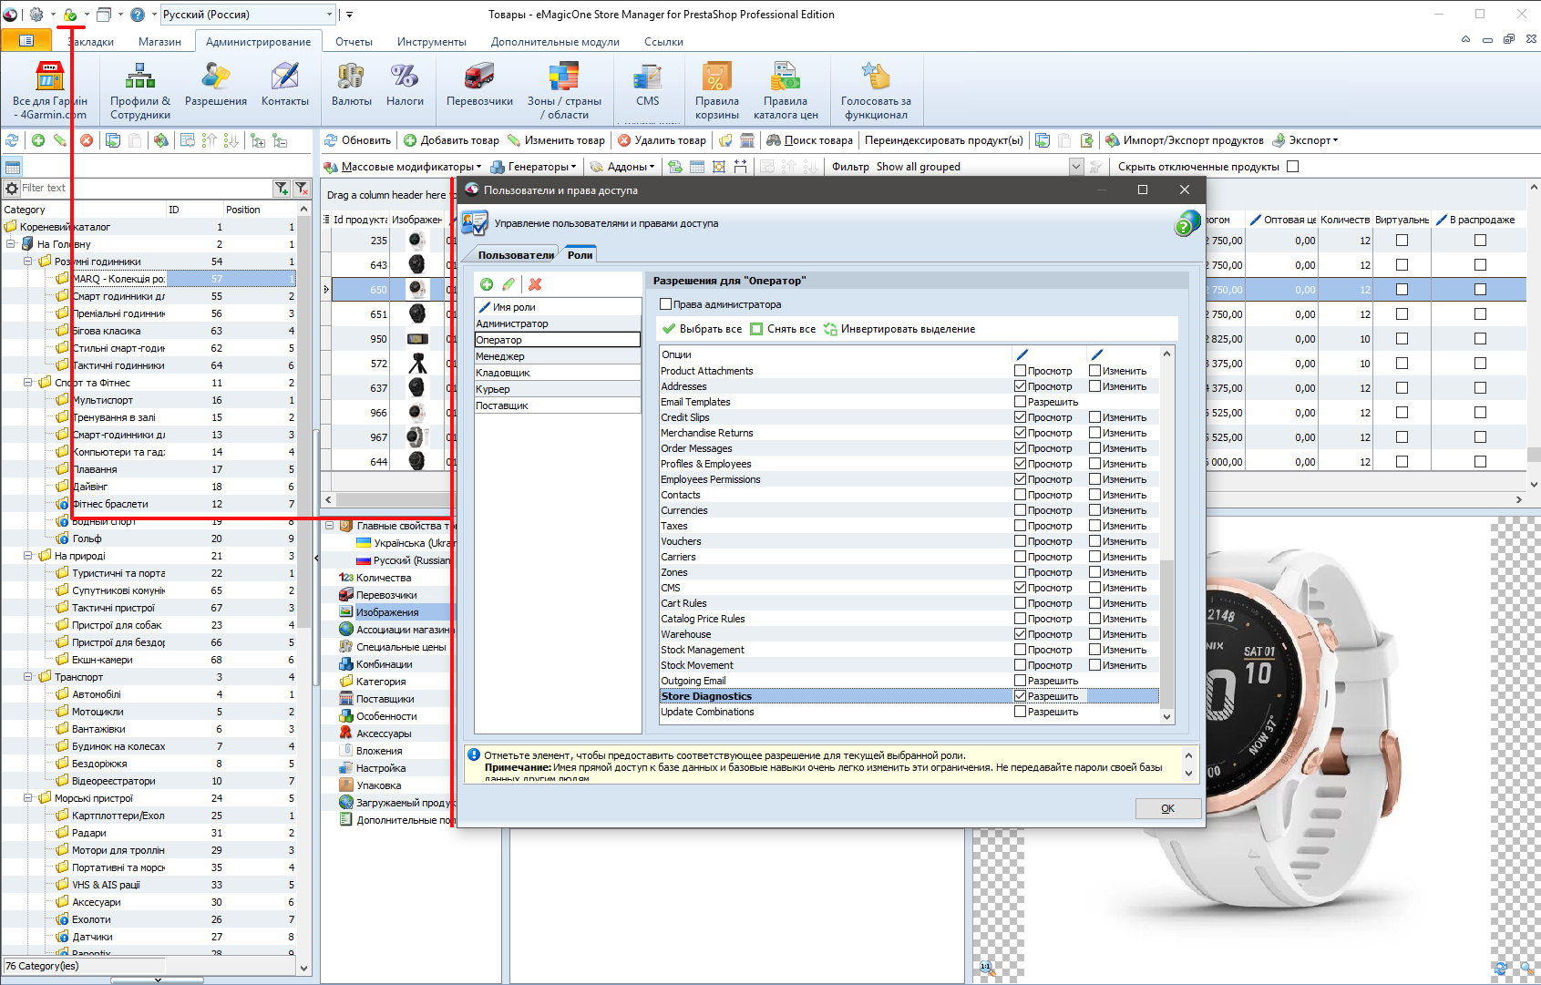The width and height of the screenshot is (1541, 985).
Task: Switch to the Роли tab
Action: (x=580, y=255)
